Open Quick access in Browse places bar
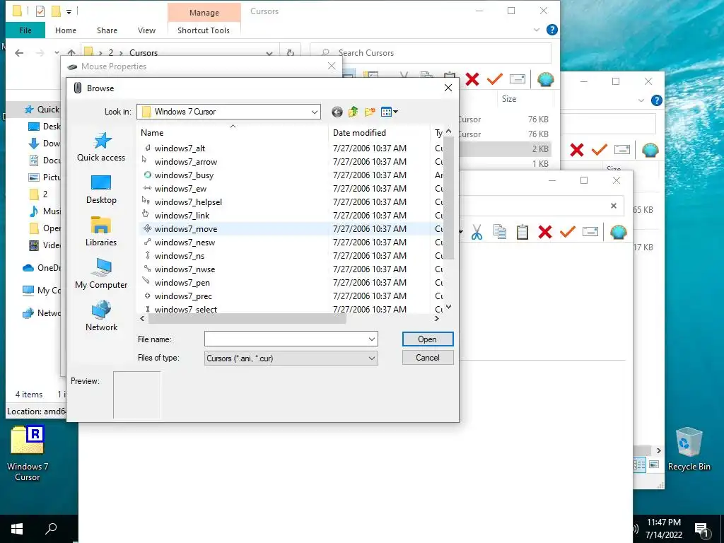This screenshot has height=543, width=724. click(x=101, y=147)
